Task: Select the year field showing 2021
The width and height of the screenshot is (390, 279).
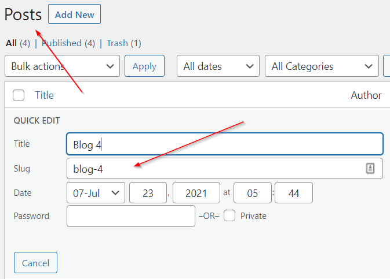Action: pos(196,193)
